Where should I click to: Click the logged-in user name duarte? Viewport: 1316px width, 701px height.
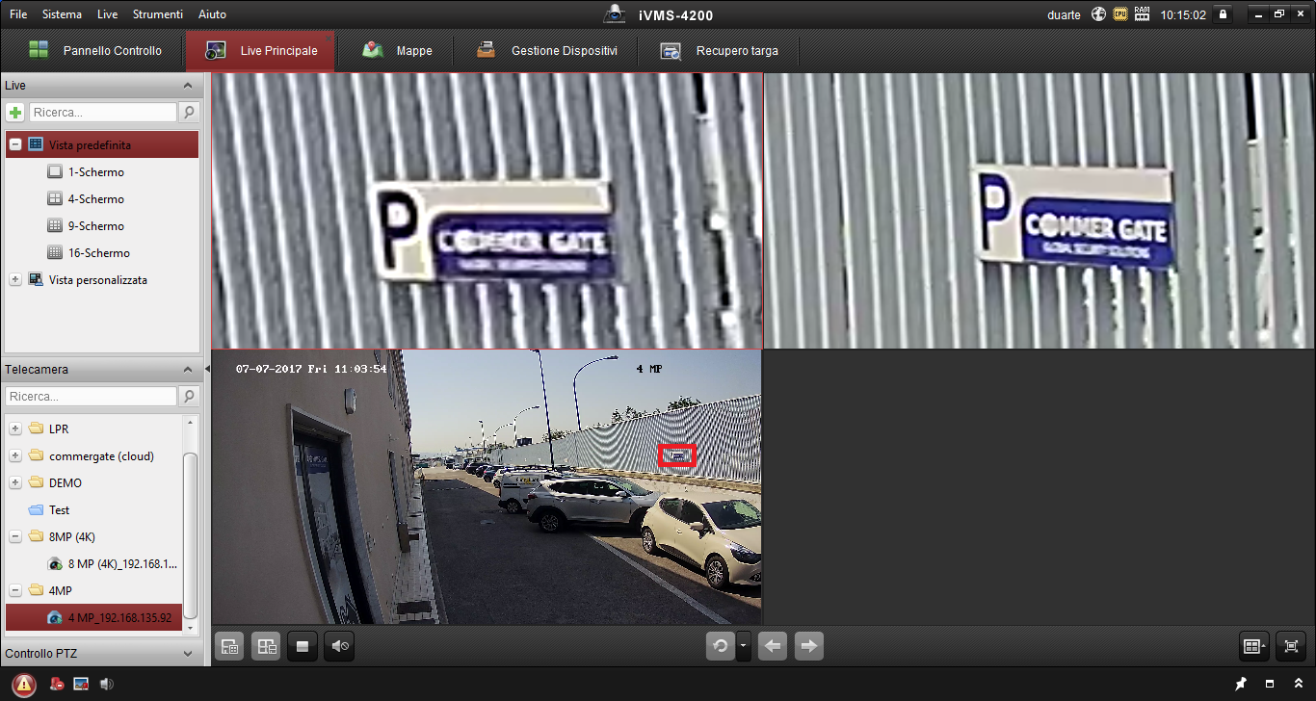point(1064,14)
